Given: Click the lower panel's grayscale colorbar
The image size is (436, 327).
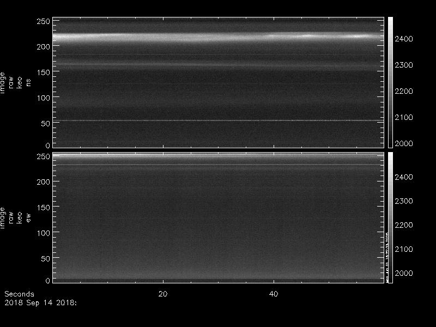Looking at the screenshot, I should point(390,217).
